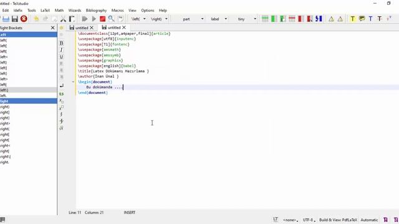Open the Tools menu
Viewport: 399px width, 224px height.
pyautogui.click(x=32, y=11)
